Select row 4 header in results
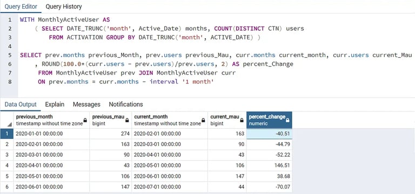 pos(7,165)
